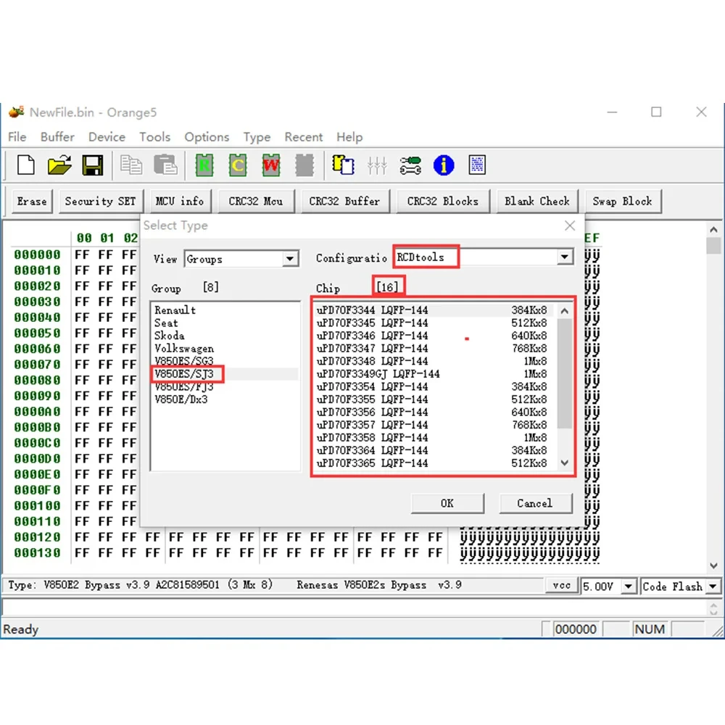Expand the Configuration RCDtools dropdown
This screenshot has width=725, height=725.
pos(564,257)
